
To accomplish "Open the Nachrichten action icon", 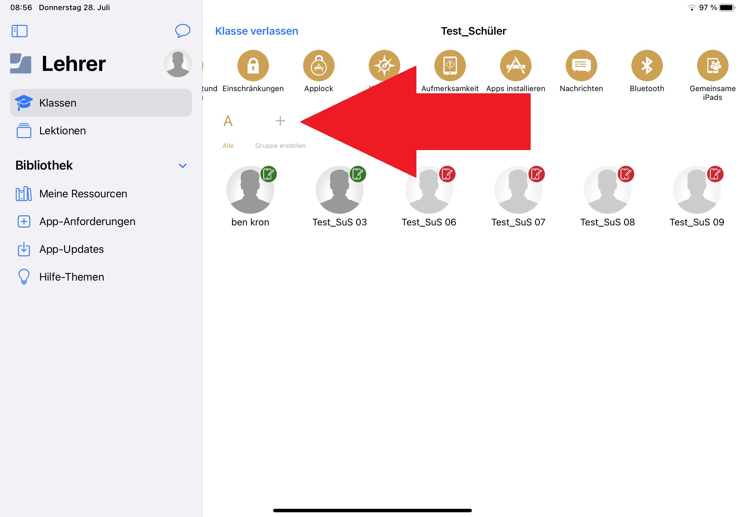I will [x=581, y=66].
